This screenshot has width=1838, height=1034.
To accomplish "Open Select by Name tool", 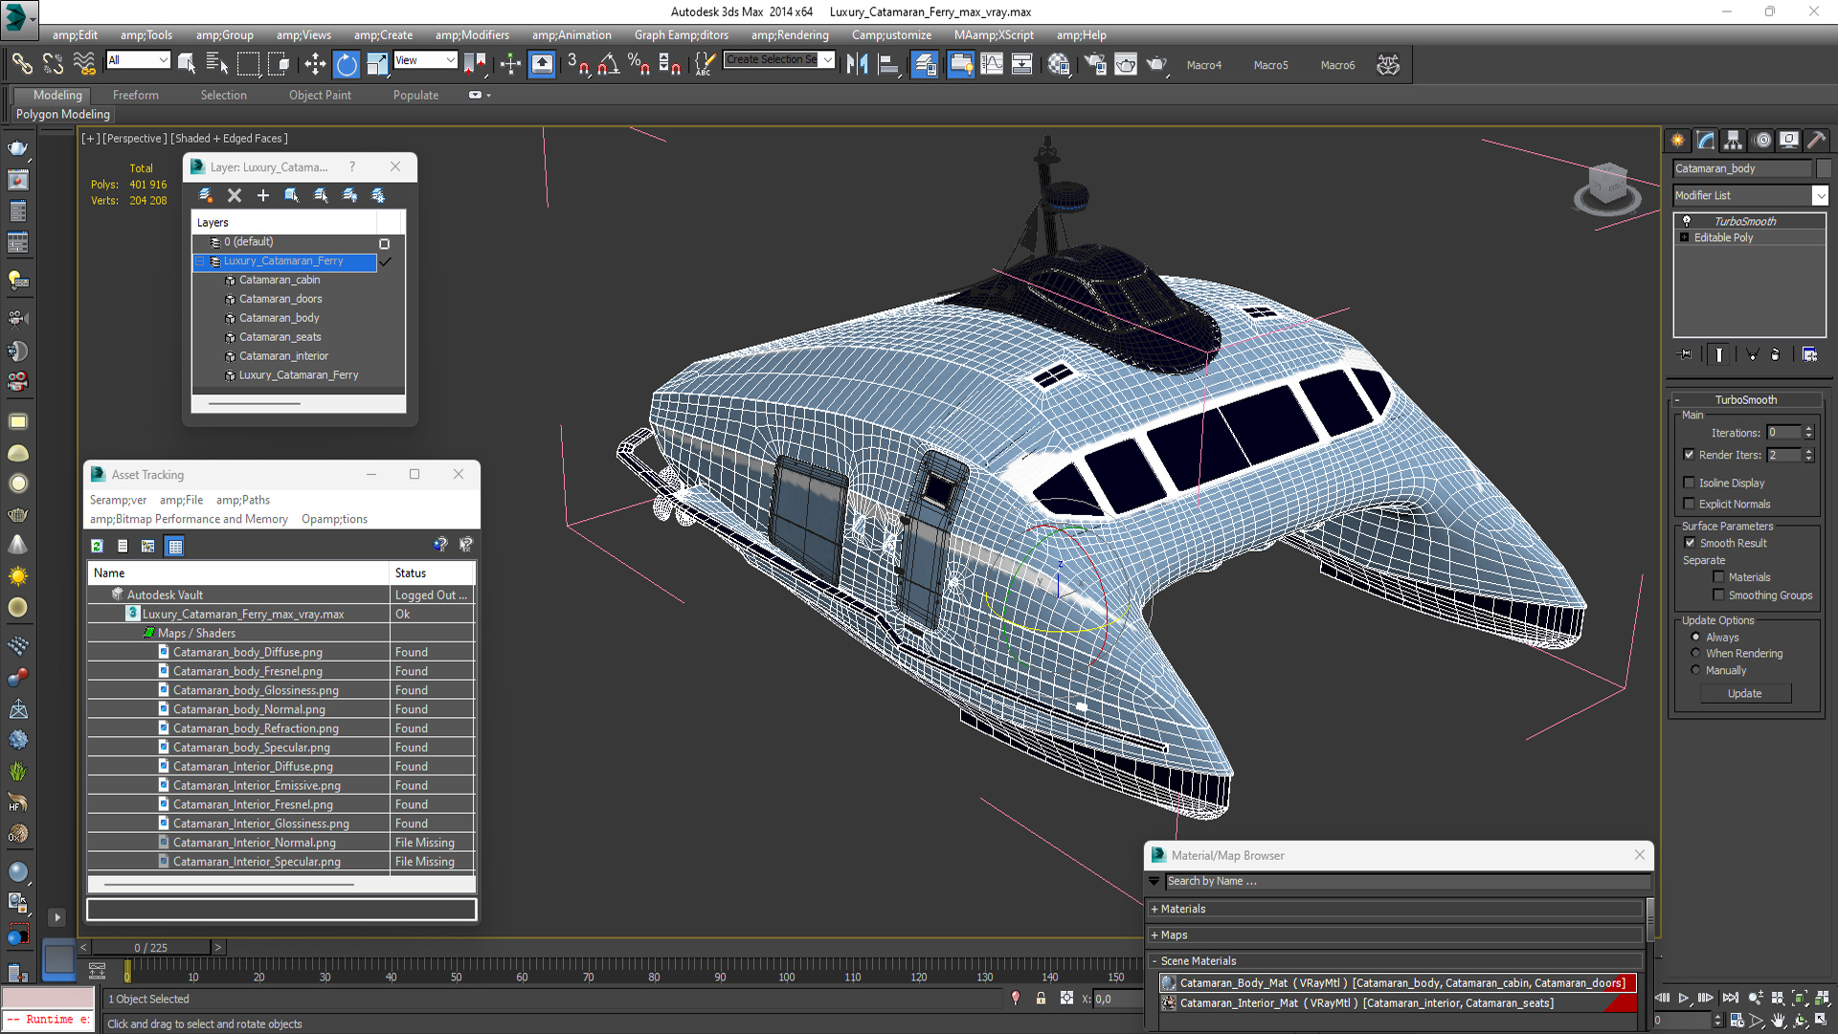I will [217, 64].
